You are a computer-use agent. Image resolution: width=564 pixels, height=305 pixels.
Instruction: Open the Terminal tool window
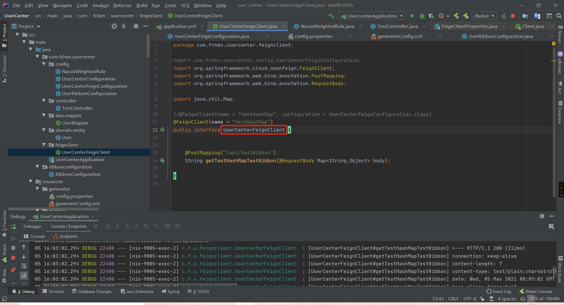point(53,291)
